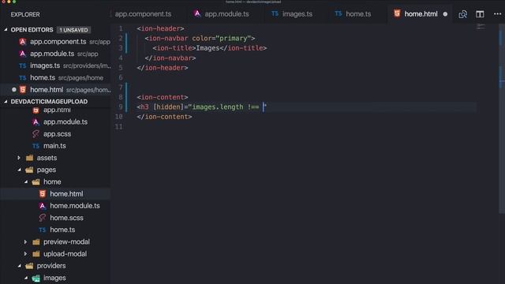Click the HTML5 icon on the home.html tab
Viewport: 505px width, 284px height.
click(x=397, y=13)
